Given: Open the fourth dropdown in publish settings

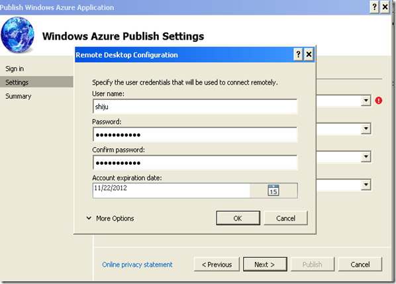Looking at the screenshot, I should [x=366, y=185].
